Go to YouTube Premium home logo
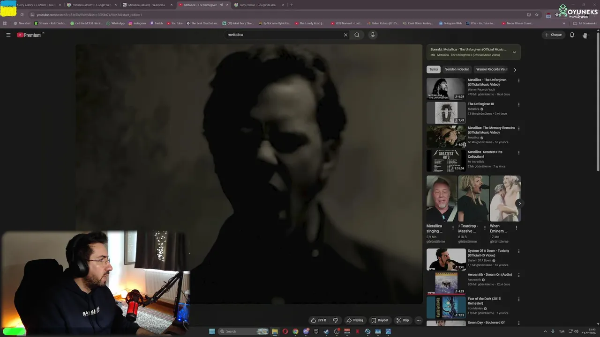600x337 pixels. click(x=29, y=35)
